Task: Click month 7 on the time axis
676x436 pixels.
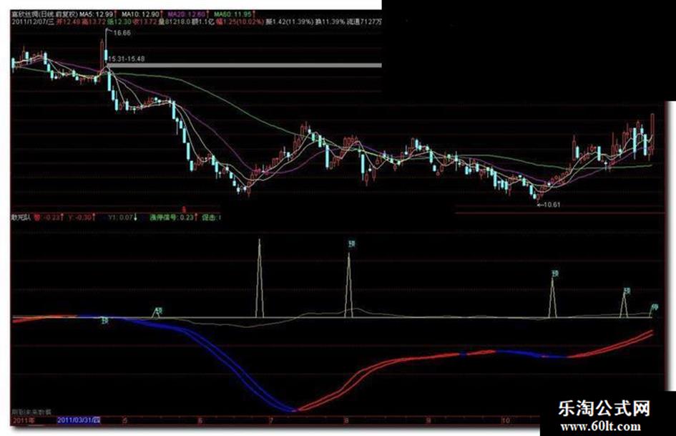Action: (270, 420)
